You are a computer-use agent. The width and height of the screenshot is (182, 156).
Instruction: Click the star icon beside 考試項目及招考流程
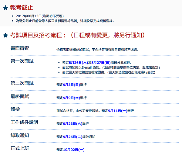[5, 35]
